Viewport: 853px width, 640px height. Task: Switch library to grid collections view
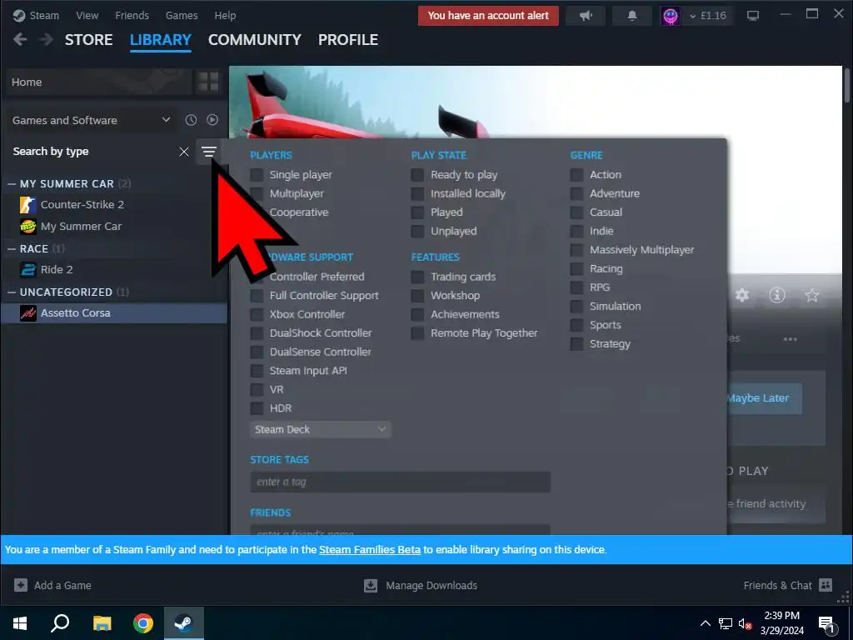pyautogui.click(x=207, y=82)
